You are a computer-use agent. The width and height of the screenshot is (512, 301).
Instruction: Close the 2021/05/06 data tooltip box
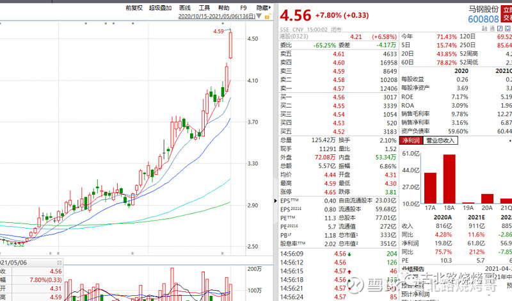pos(59,263)
